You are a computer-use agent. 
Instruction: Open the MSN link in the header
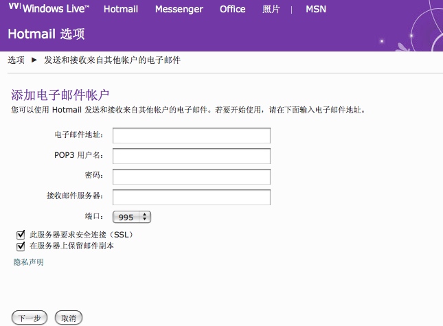[316, 9]
